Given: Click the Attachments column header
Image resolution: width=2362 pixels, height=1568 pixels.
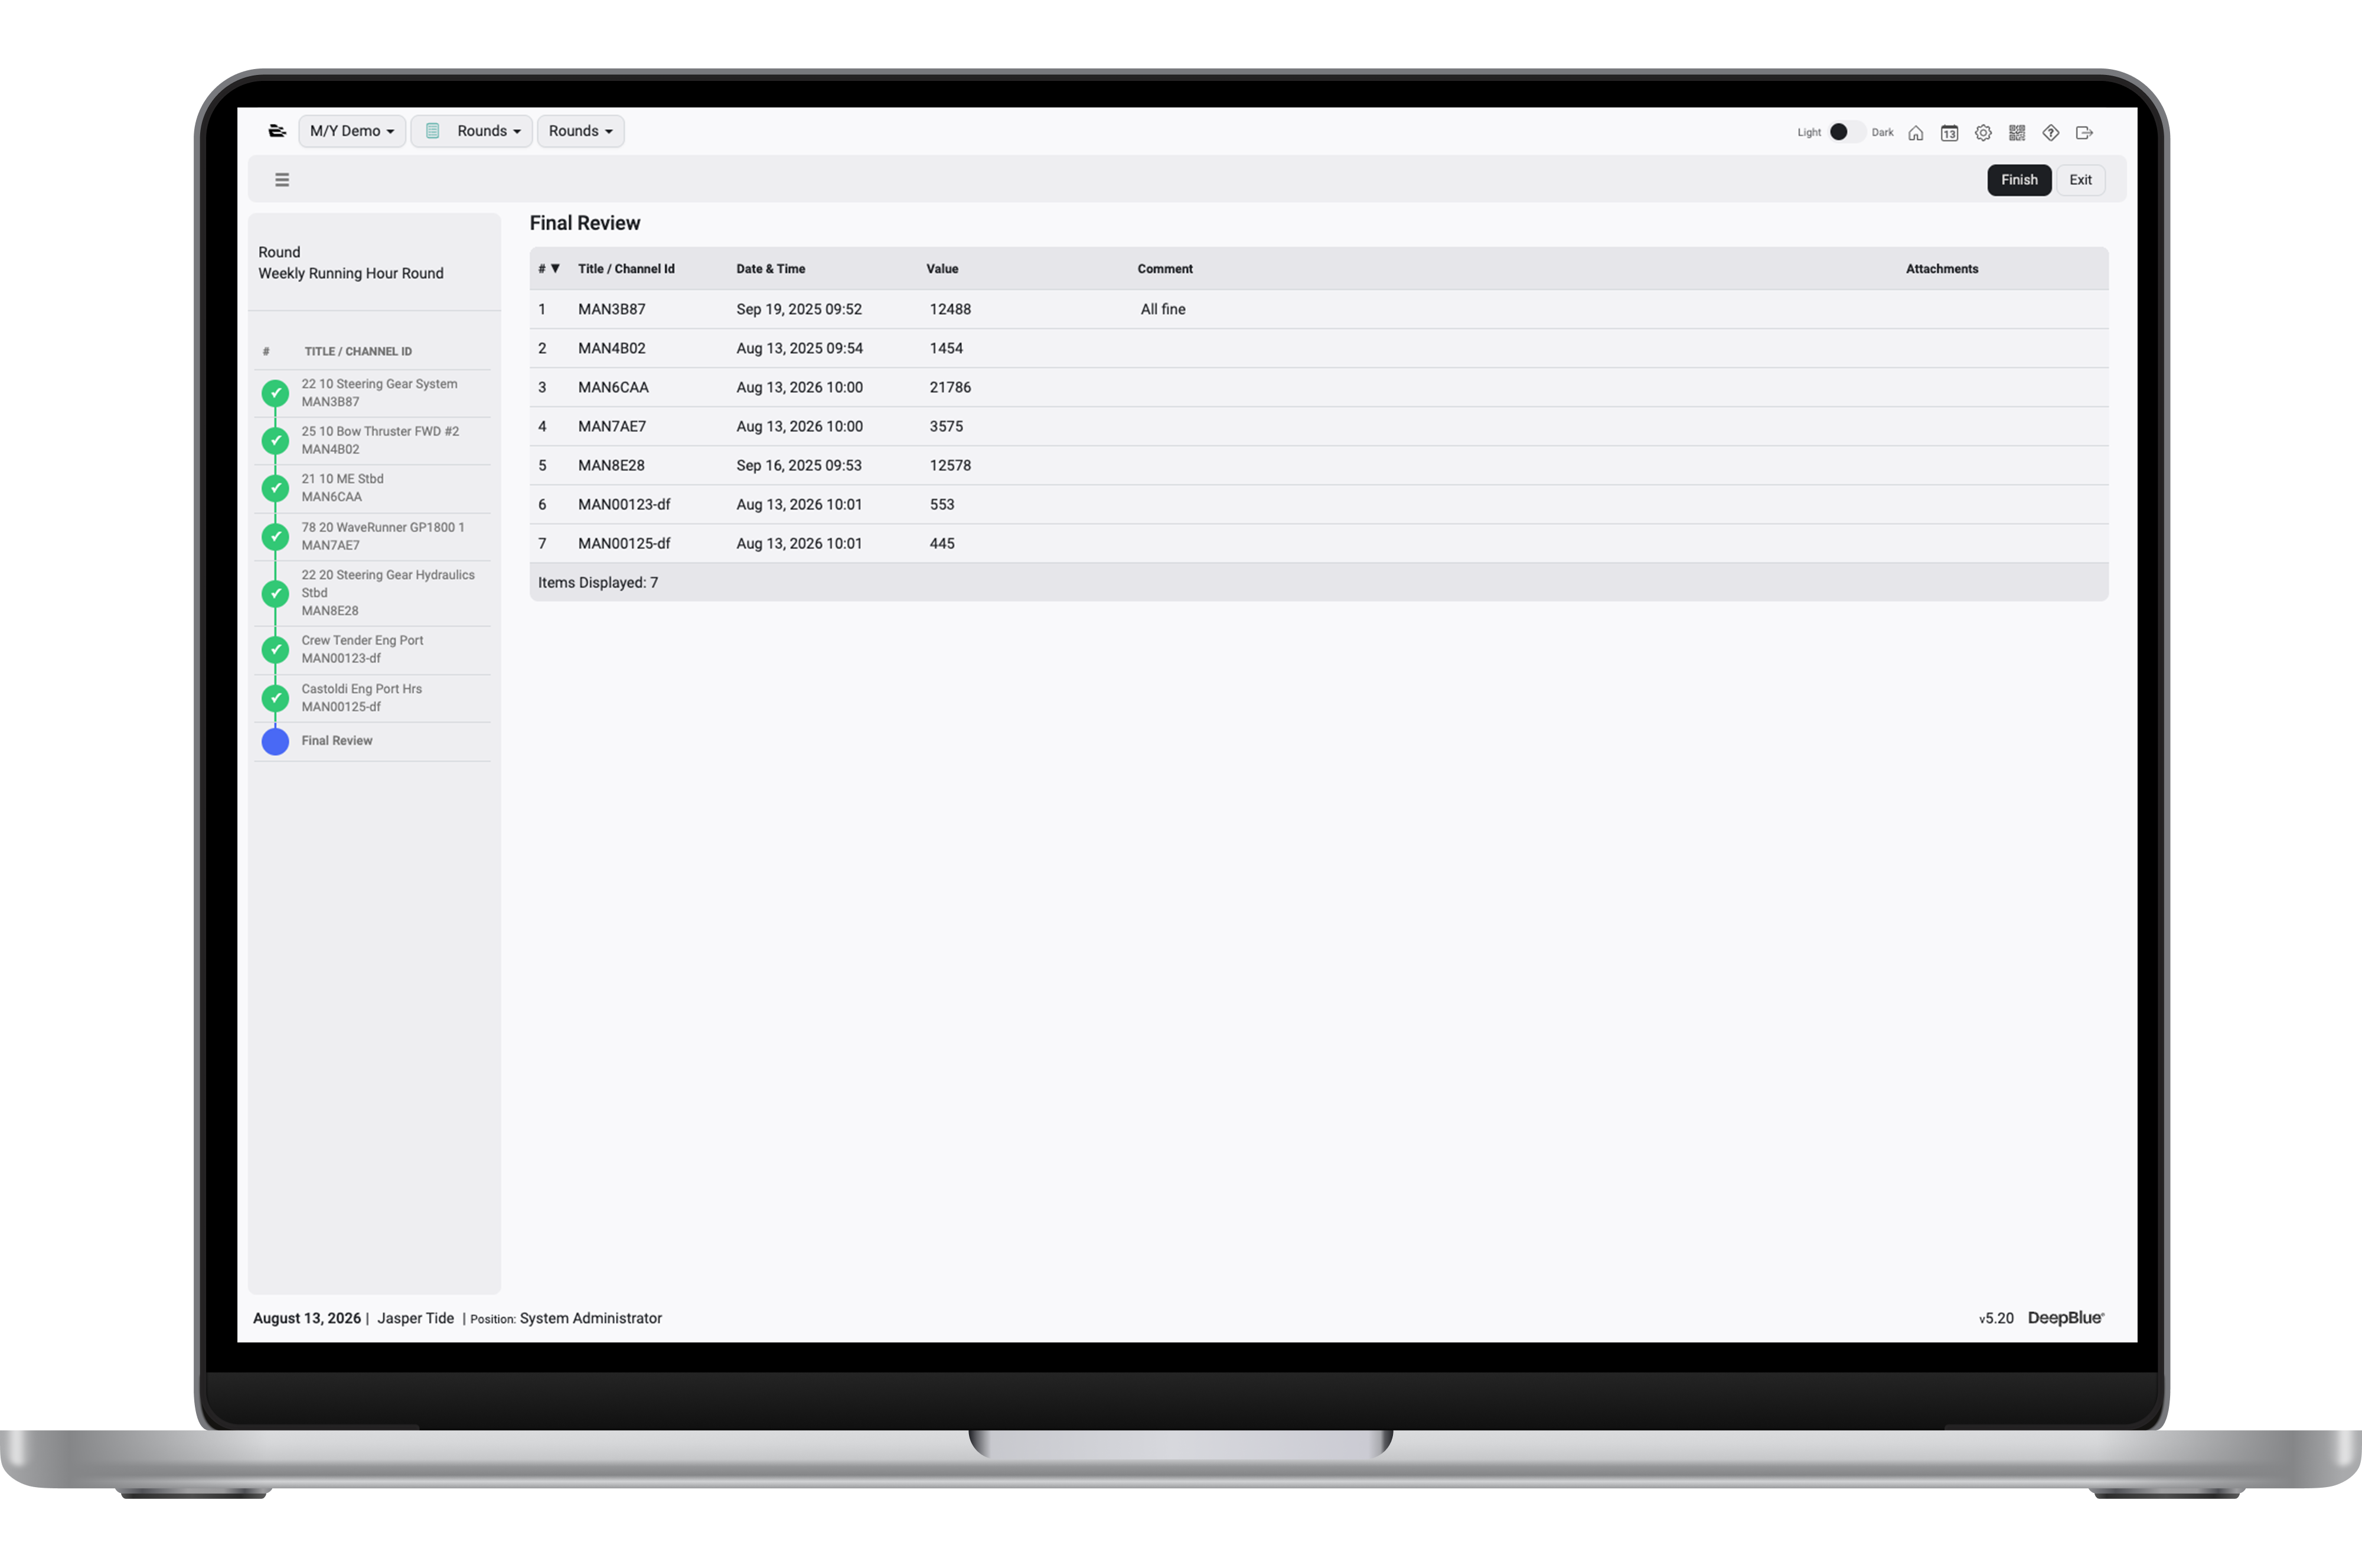Looking at the screenshot, I should point(1942,269).
